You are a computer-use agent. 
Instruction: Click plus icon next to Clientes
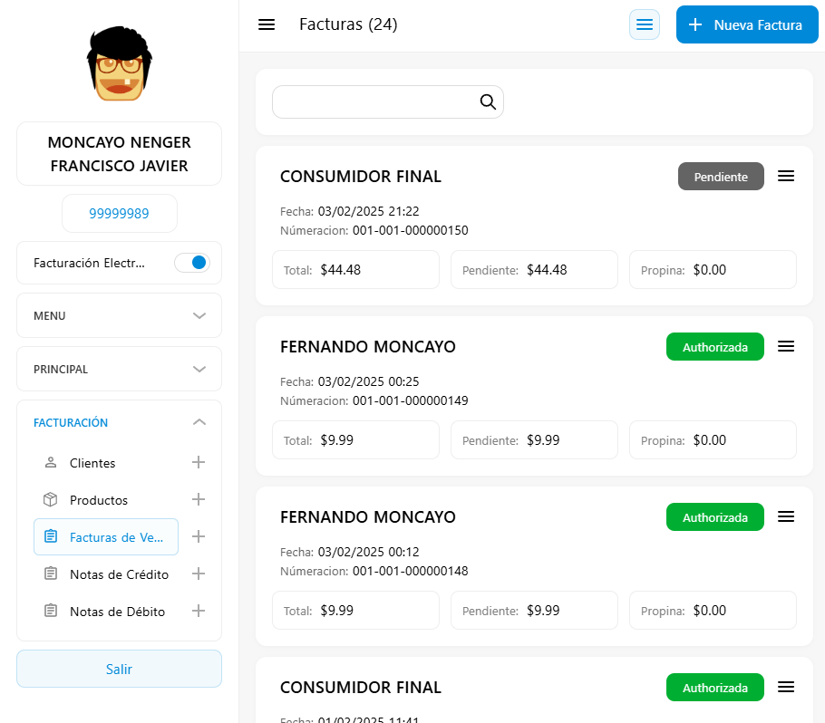pyautogui.click(x=199, y=462)
